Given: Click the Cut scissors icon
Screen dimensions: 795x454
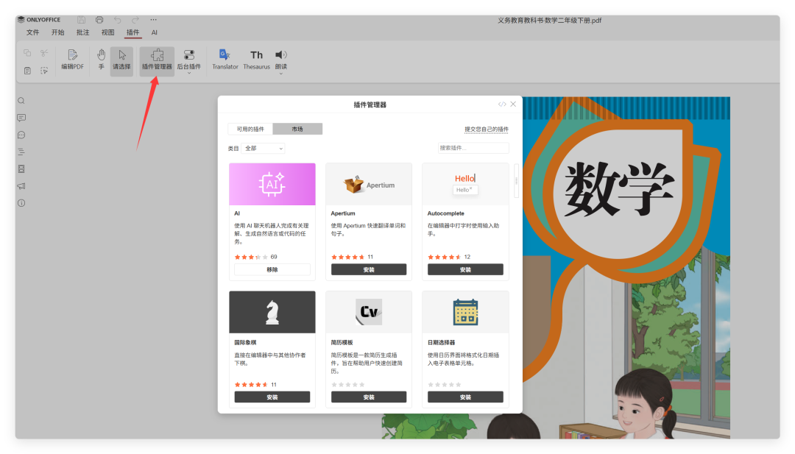Looking at the screenshot, I should (x=44, y=53).
